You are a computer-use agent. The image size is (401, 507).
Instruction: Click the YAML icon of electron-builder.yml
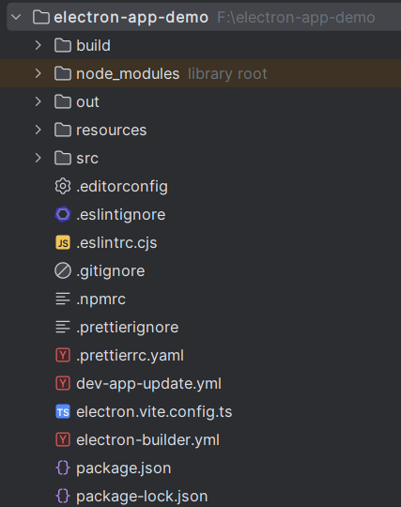point(63,439)
